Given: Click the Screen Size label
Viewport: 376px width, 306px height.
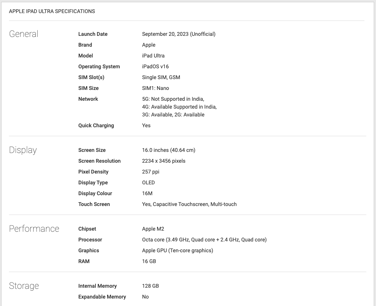Looking at the screenshot, I should pos(92,150).
